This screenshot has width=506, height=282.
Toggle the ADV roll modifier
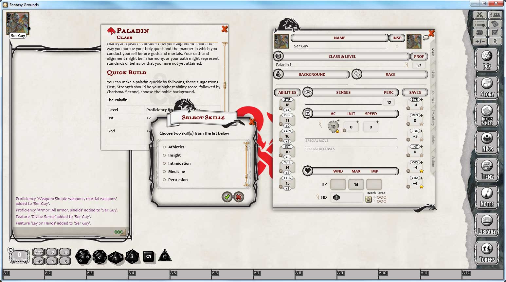coord(39,253)
